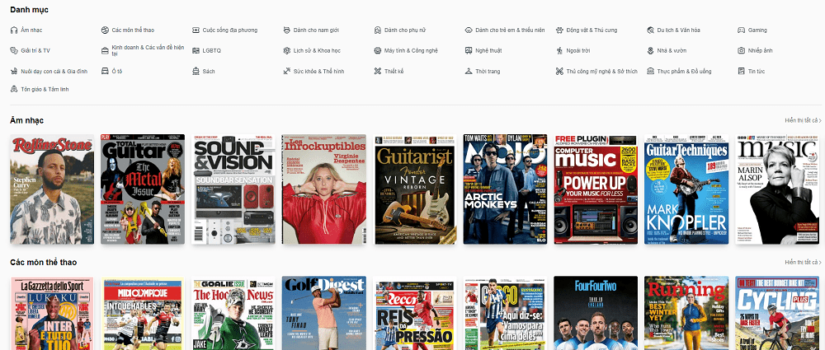Screen dimensions: 825x350
Task: Select the camera icon for Nhiếp ảnh
Action: click(741, 50)
